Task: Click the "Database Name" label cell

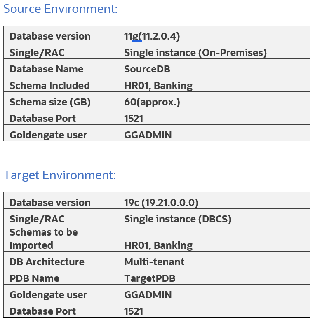Action: point(46,69)
